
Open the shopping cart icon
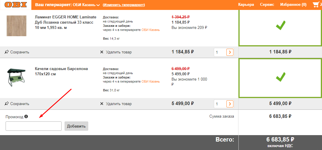315,4
